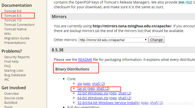Click the Documentation section heading
The image size is (195, 108).
click(17, 5)
